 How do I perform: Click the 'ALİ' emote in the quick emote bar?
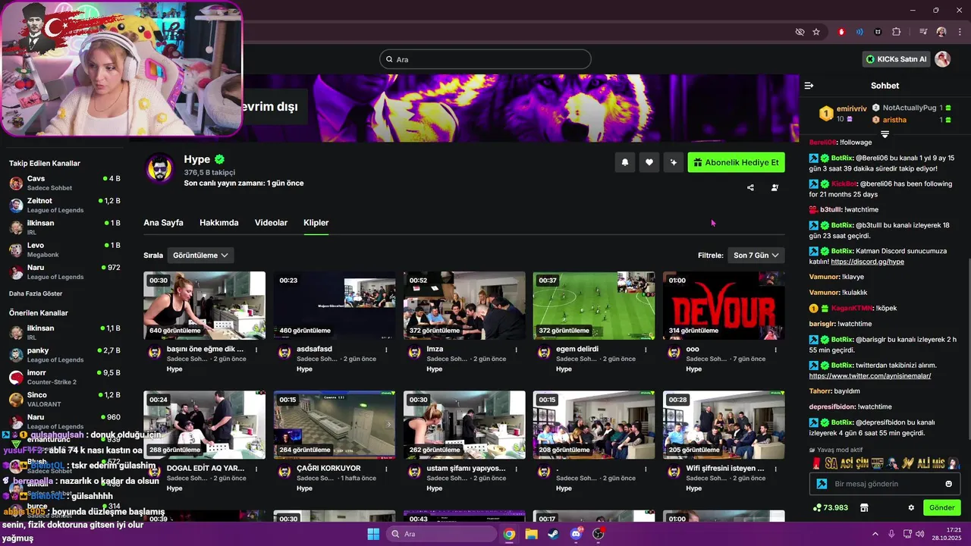point(924,463)
